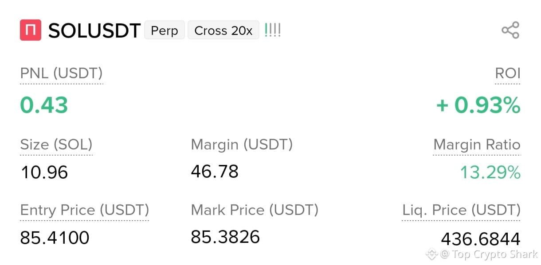Tap the ADL indicator bars after Cross 20x
The image size is (541, 265).
273,30
